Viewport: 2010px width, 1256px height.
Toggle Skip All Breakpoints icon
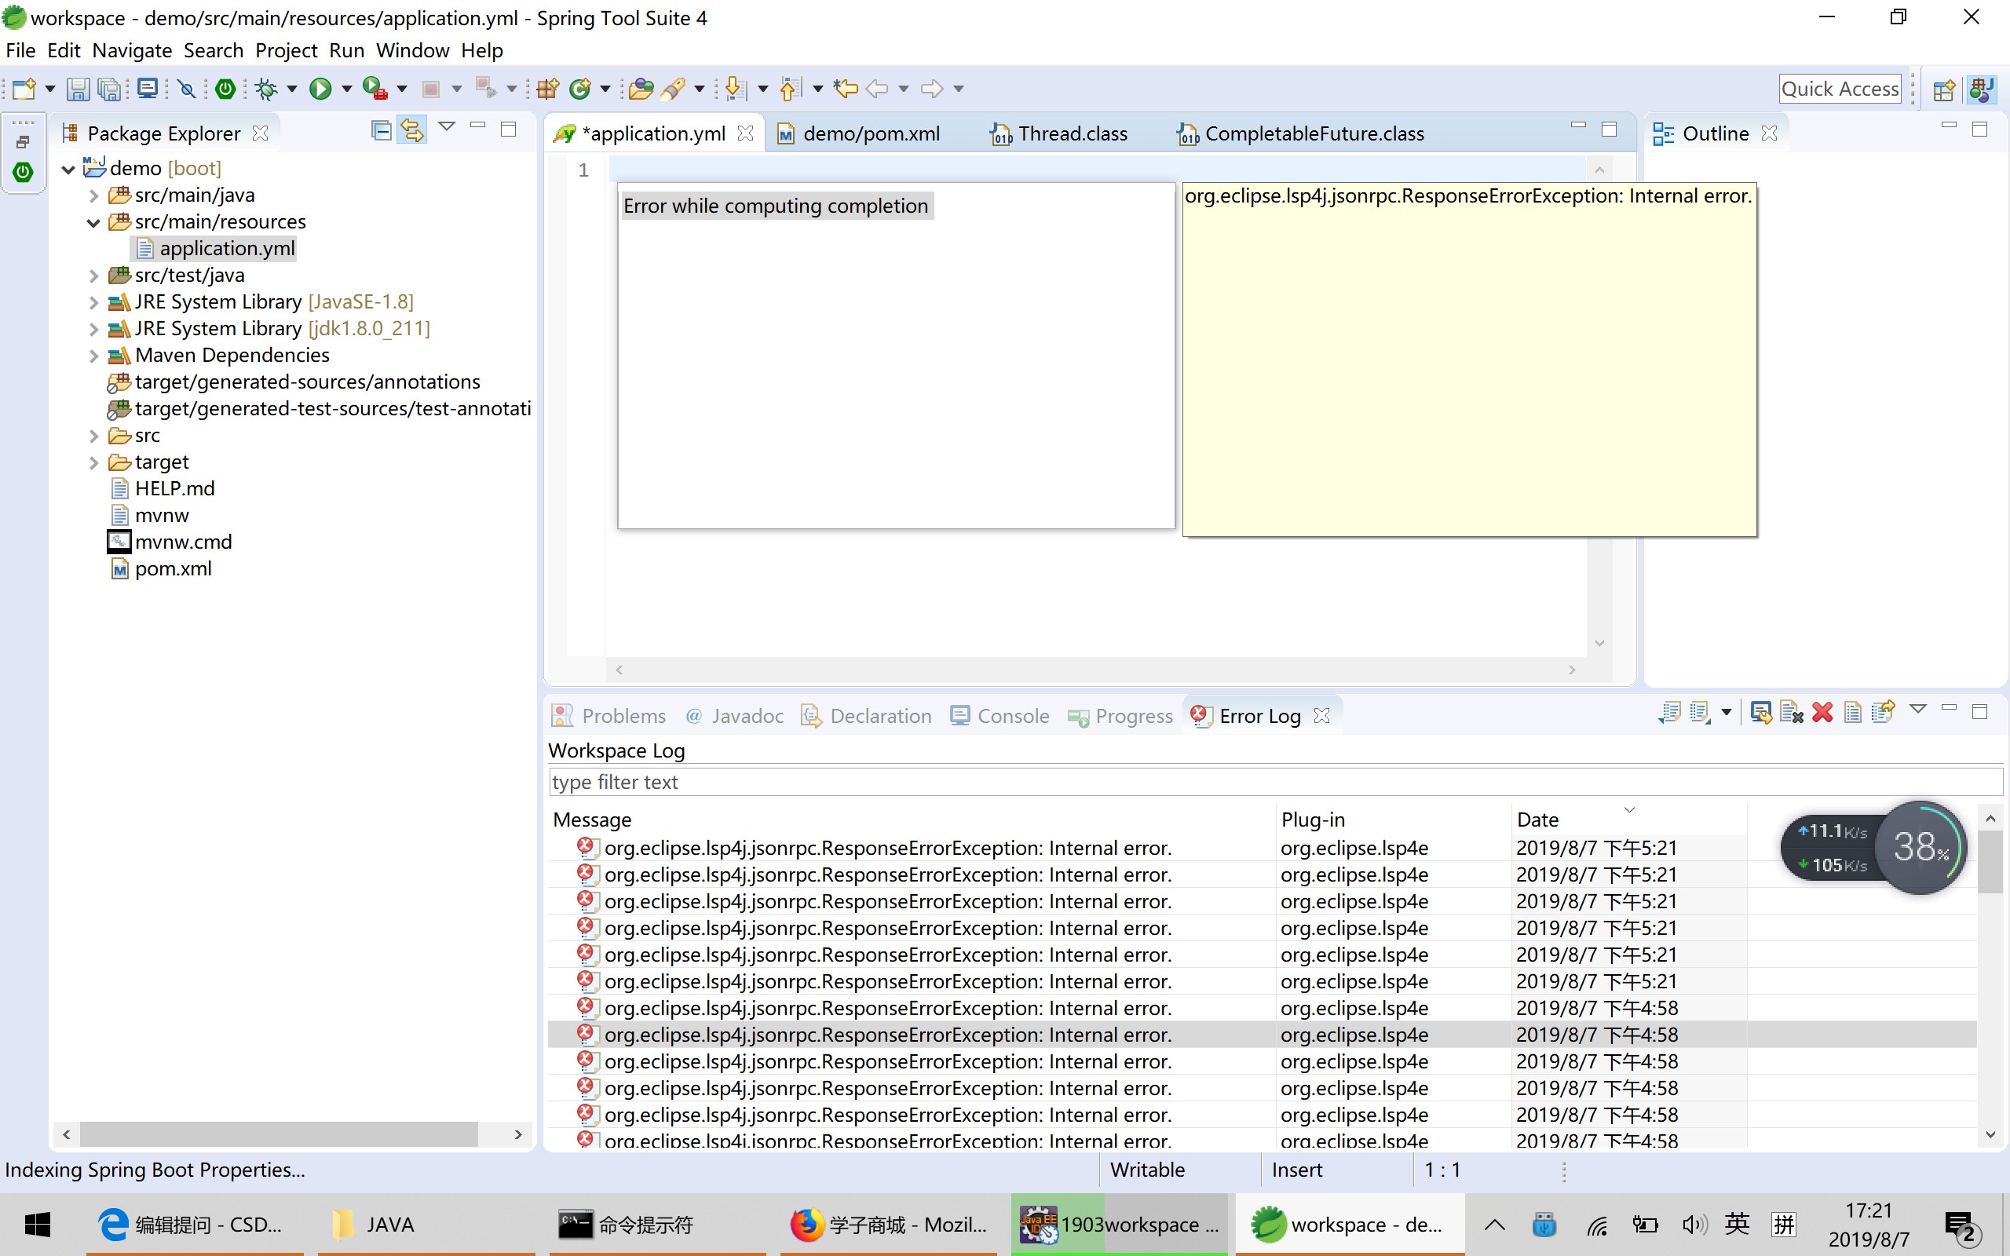(187, 89)
